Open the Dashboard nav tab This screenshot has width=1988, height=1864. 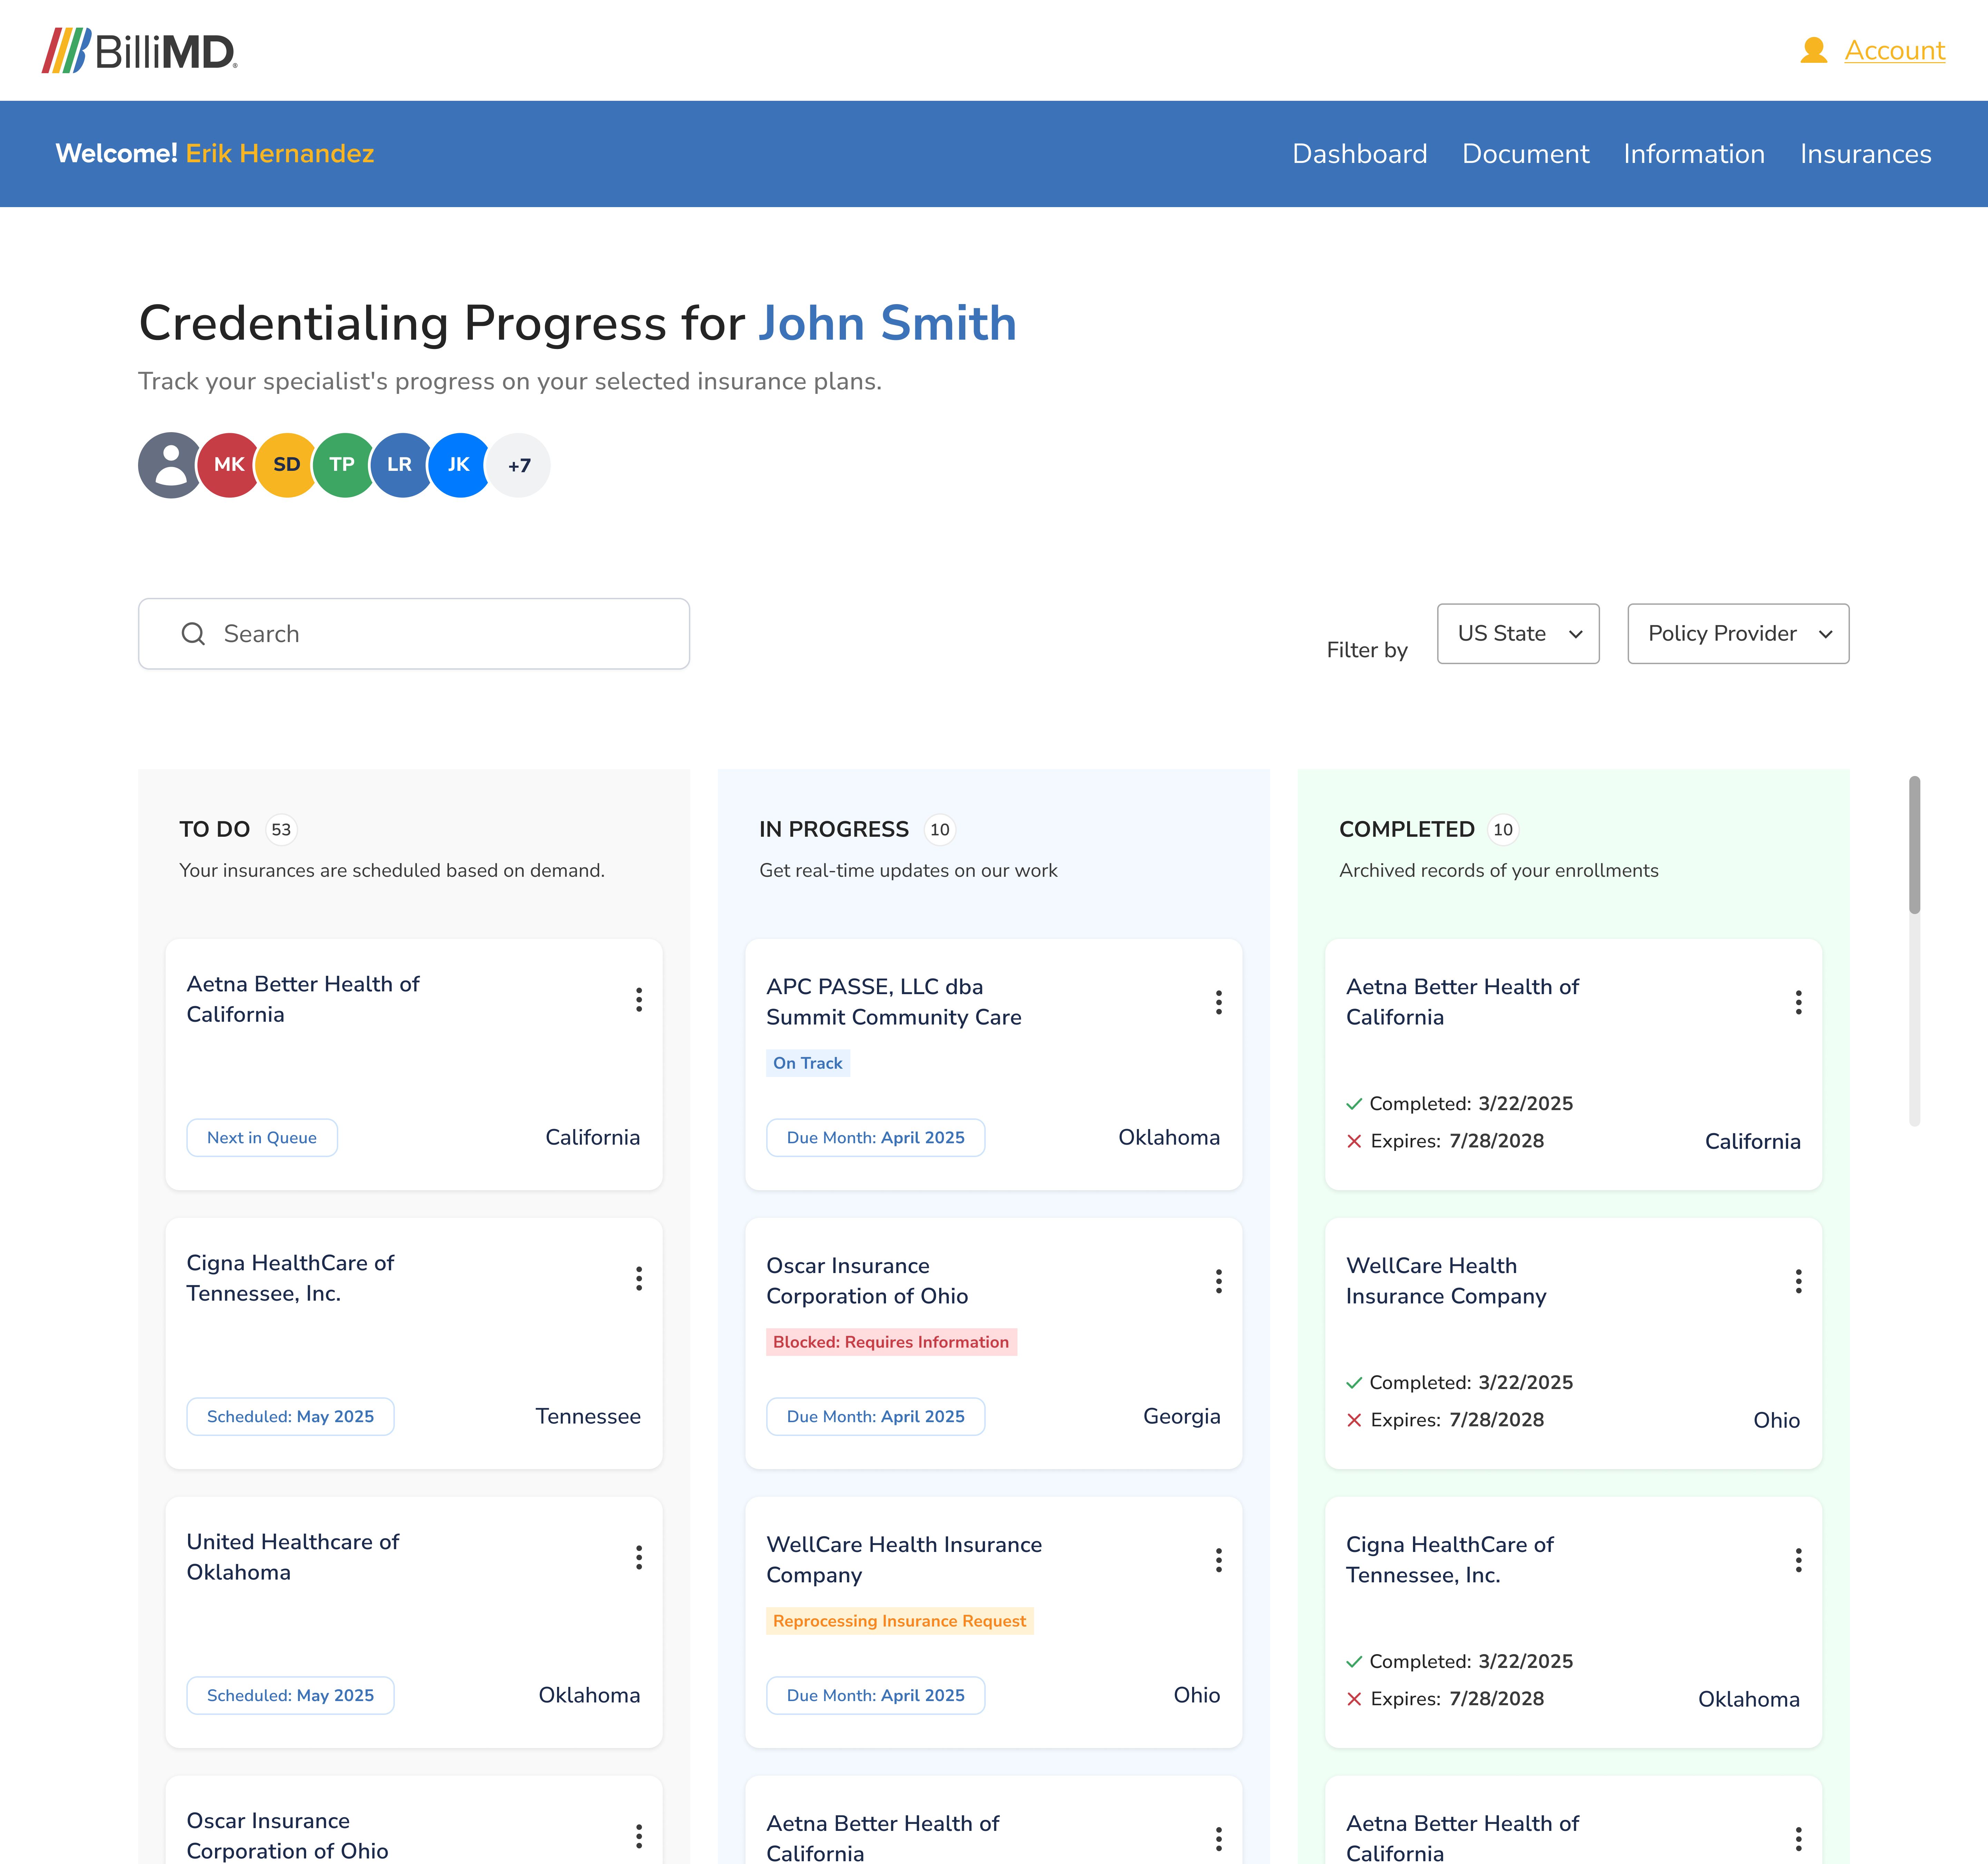pos(1359,154)
